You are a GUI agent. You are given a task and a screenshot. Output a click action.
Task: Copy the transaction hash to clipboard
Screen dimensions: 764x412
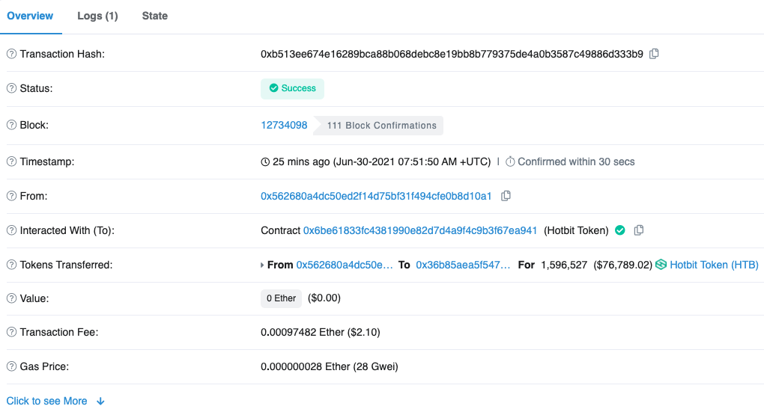pos(654,54)
